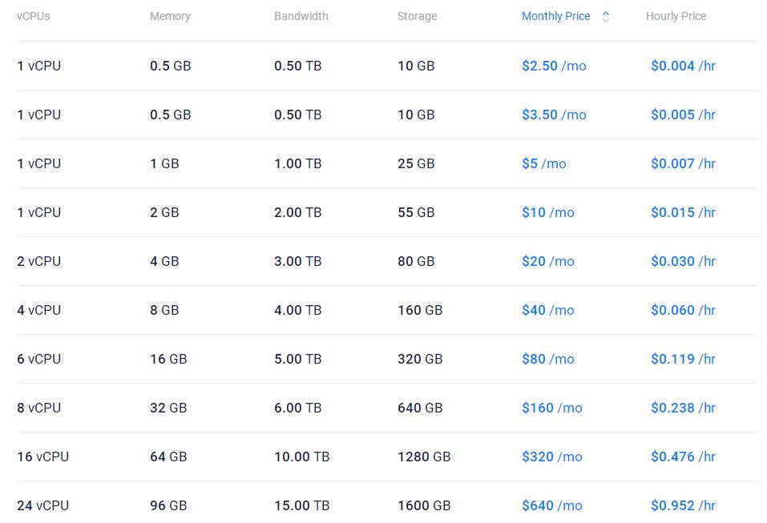The height and width of the screenshot is (523, 767).
Task: Click the Bandwidth column header
Action: pyautogui.click(x=301, y=17)
